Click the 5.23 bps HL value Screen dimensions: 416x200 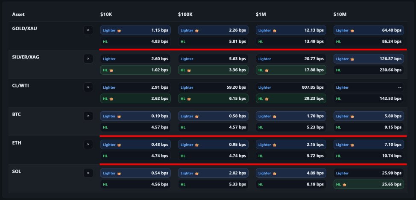point(315,127)
